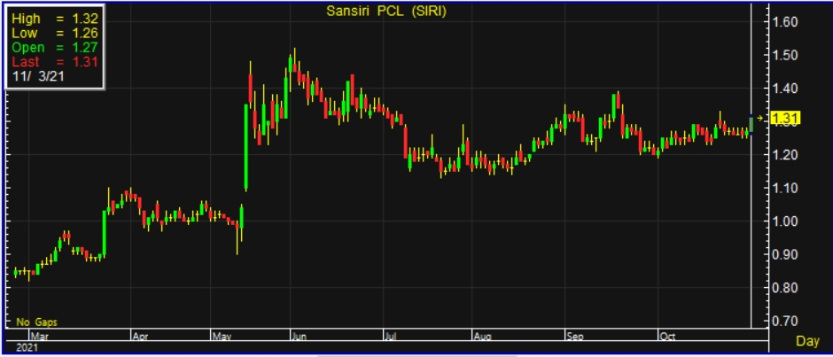833x357 pixels.
Task: Click the Apr month label on time axis
Action: click(x=140, y=336)
